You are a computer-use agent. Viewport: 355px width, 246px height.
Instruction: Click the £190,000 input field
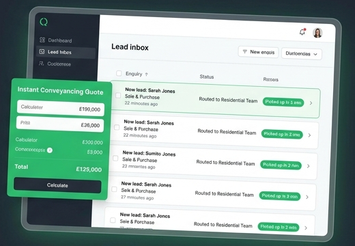pyautogui.click(x=61, y=108)
